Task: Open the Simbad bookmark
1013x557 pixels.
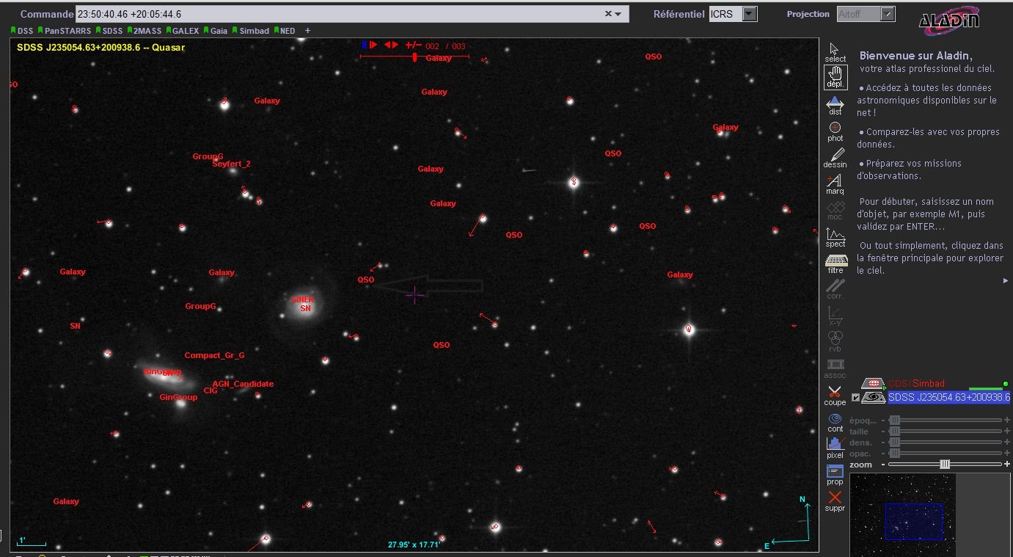Action: tap(252, 31)
